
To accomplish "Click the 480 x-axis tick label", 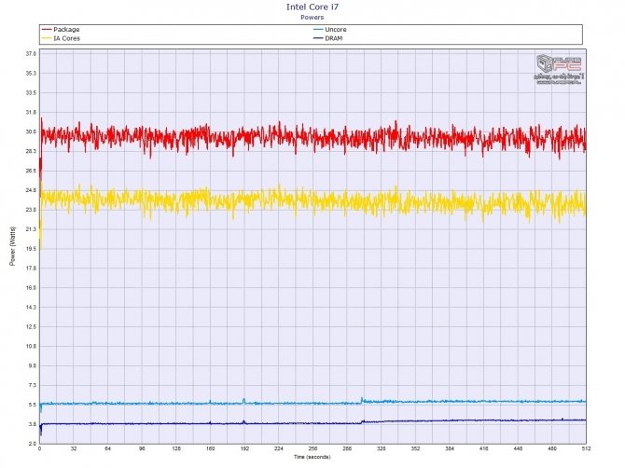I will point(552,448).
